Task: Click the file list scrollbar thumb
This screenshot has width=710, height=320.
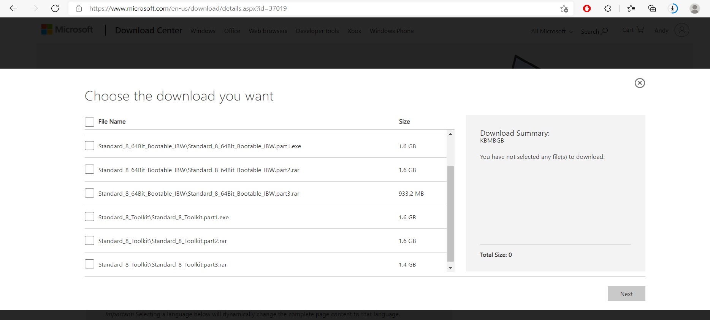Action: click(450, 213)
